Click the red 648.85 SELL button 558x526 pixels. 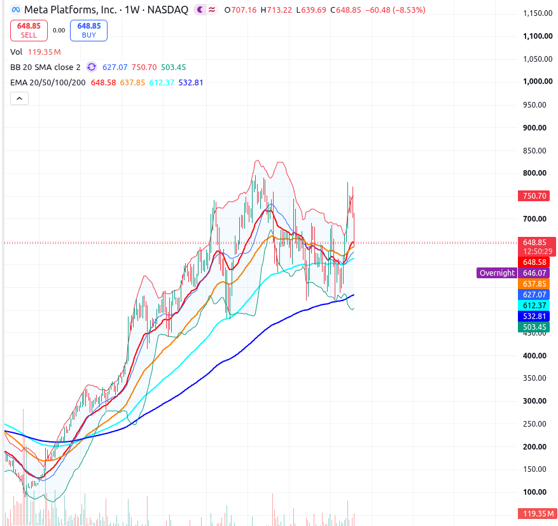coord(29,31)
